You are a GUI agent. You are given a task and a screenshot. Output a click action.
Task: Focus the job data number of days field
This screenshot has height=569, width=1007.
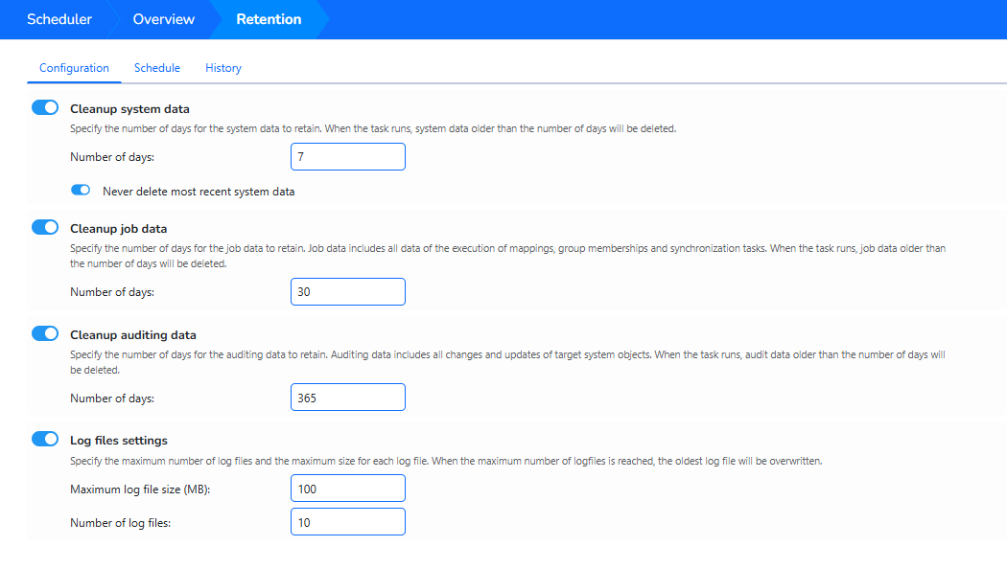pyautogui.click(x=348, y=292)
